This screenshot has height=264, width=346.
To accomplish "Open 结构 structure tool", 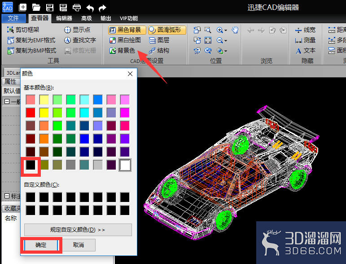I will (x=159, y=50).
